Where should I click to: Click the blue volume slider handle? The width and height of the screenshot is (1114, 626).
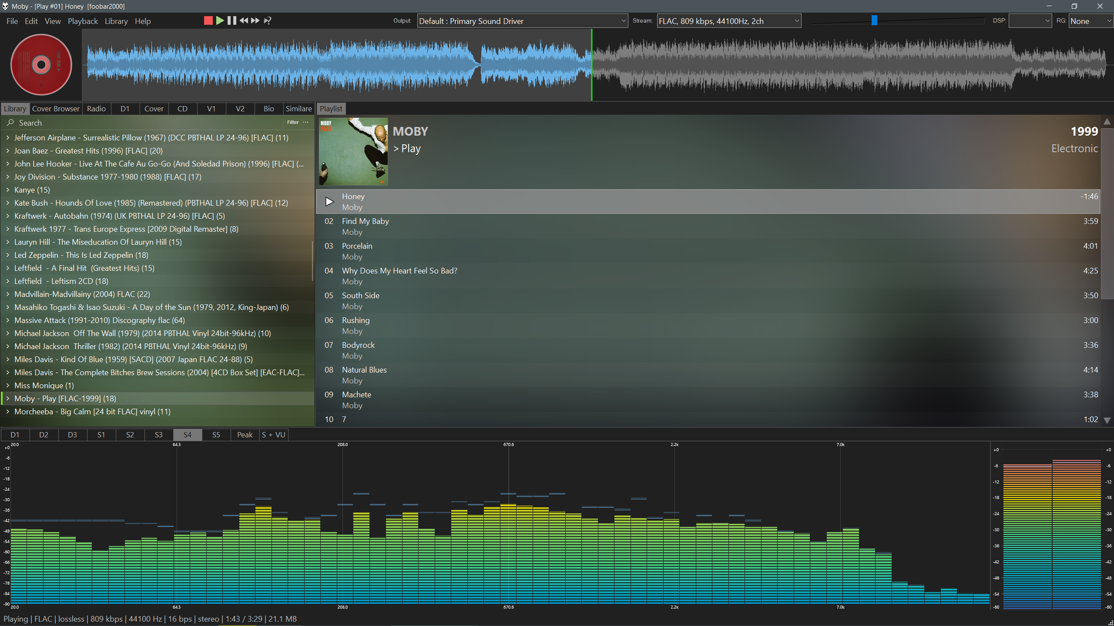point(874,20)
